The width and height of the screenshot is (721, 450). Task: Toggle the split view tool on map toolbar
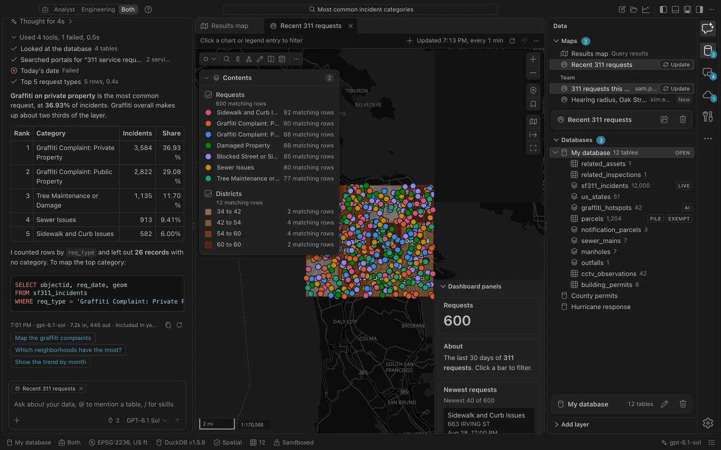[271, 59]
